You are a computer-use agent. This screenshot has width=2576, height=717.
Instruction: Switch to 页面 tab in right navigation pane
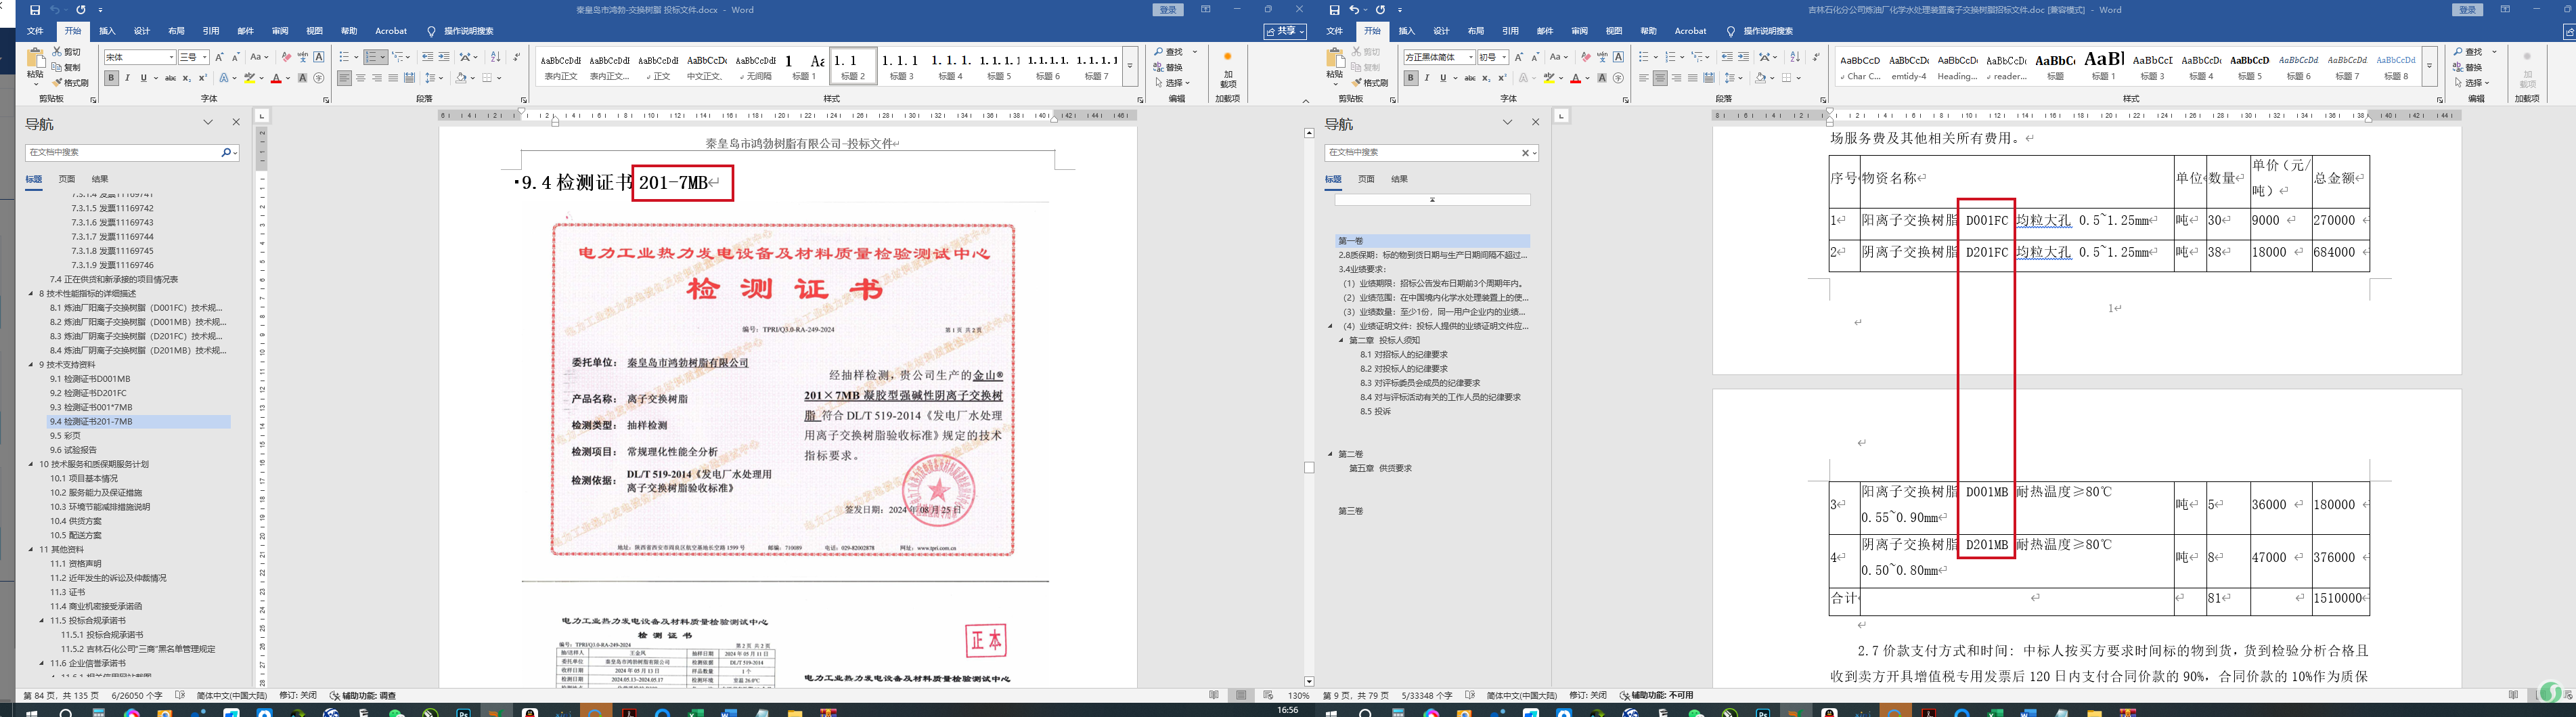click(x=1366, y=179)
